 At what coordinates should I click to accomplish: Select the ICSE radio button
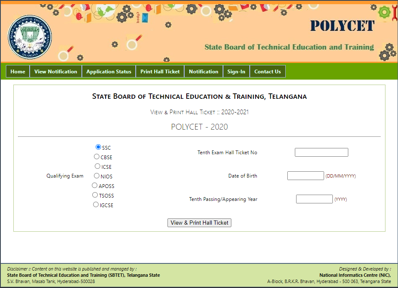coord(97,166)
